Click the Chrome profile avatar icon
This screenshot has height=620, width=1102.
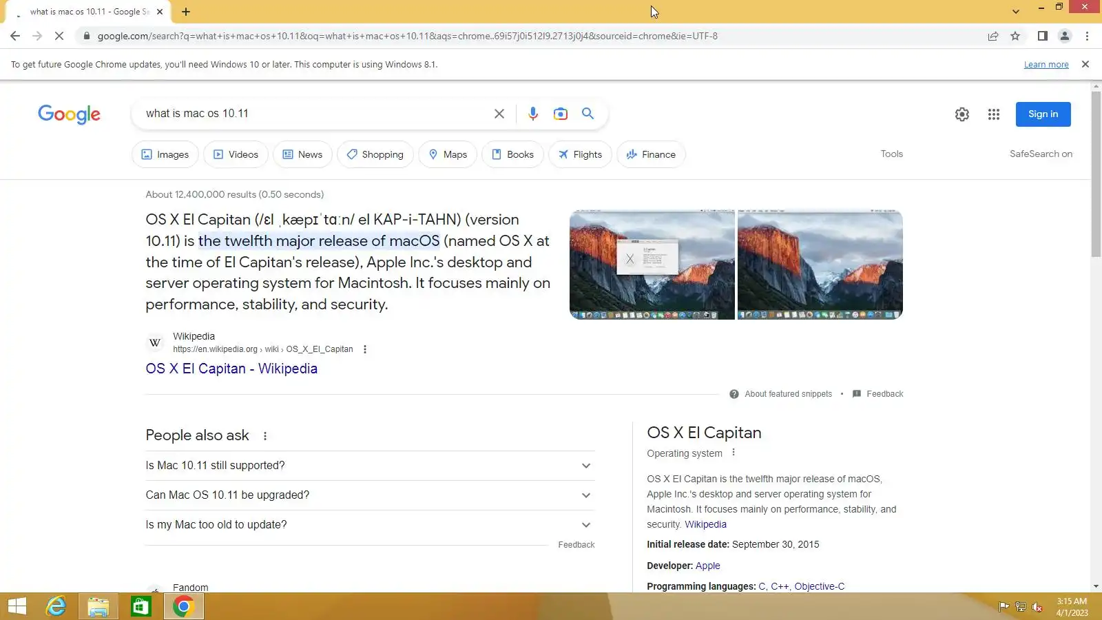(1065, 36)
